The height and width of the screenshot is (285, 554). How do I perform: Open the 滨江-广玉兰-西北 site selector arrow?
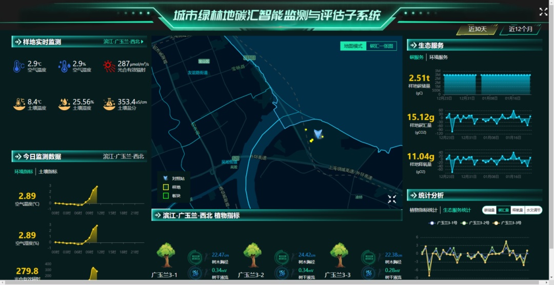tap(142, 42)
